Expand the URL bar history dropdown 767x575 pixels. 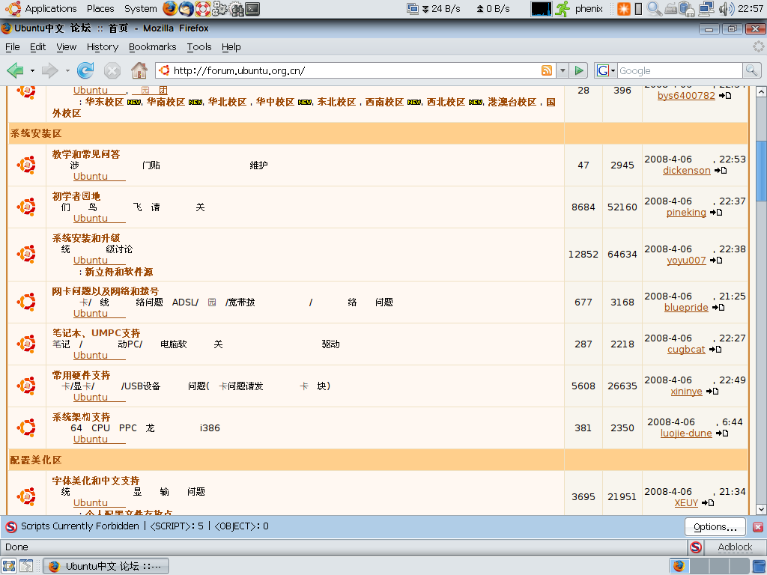pos(563,70)
